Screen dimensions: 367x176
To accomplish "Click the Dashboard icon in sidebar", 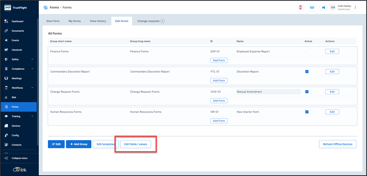I will tap(6, 21).
